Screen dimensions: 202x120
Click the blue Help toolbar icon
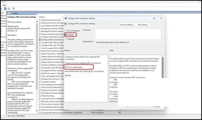5,9
